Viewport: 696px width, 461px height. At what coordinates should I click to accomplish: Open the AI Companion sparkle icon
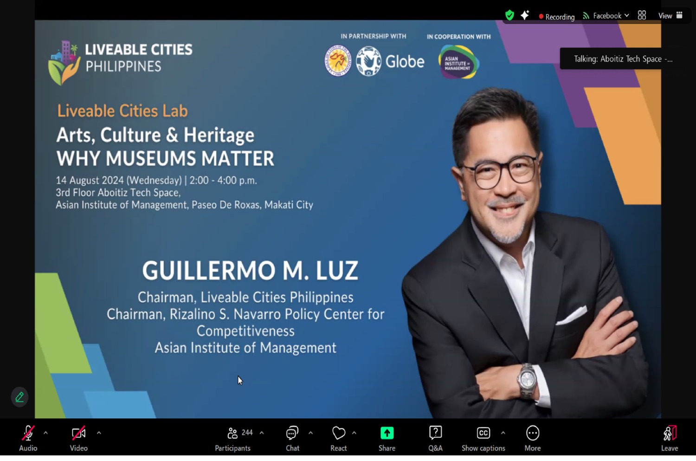pos(525,15)
